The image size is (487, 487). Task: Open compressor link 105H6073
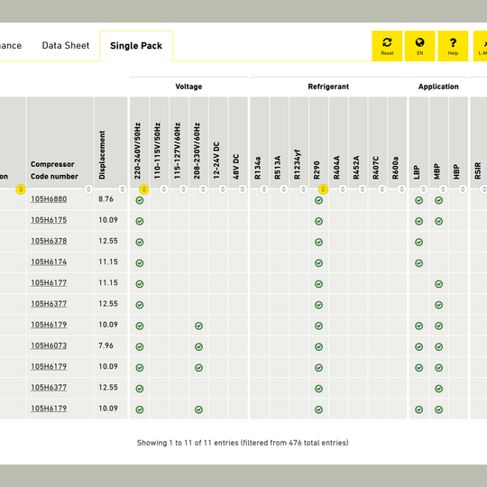point(49,345)
